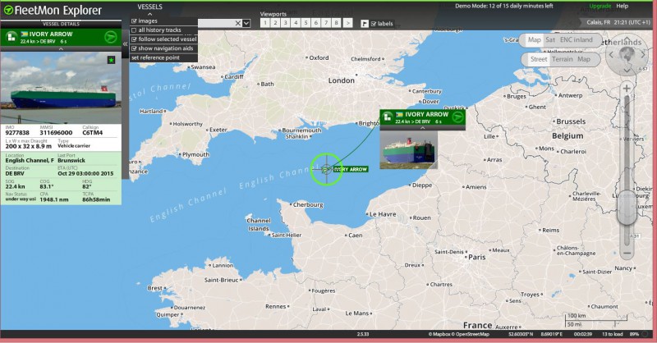Pan map right with compass arrow
This screenshot has height=343, width=657.
pyautogui.click(x=643, y=54)
